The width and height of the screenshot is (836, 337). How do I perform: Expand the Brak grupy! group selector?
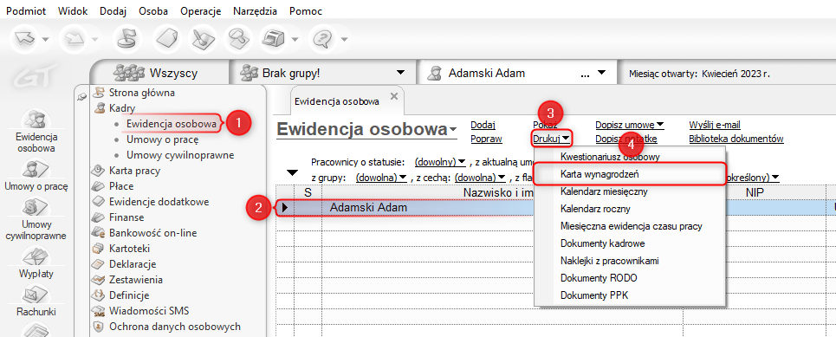[x=400, y=73]
